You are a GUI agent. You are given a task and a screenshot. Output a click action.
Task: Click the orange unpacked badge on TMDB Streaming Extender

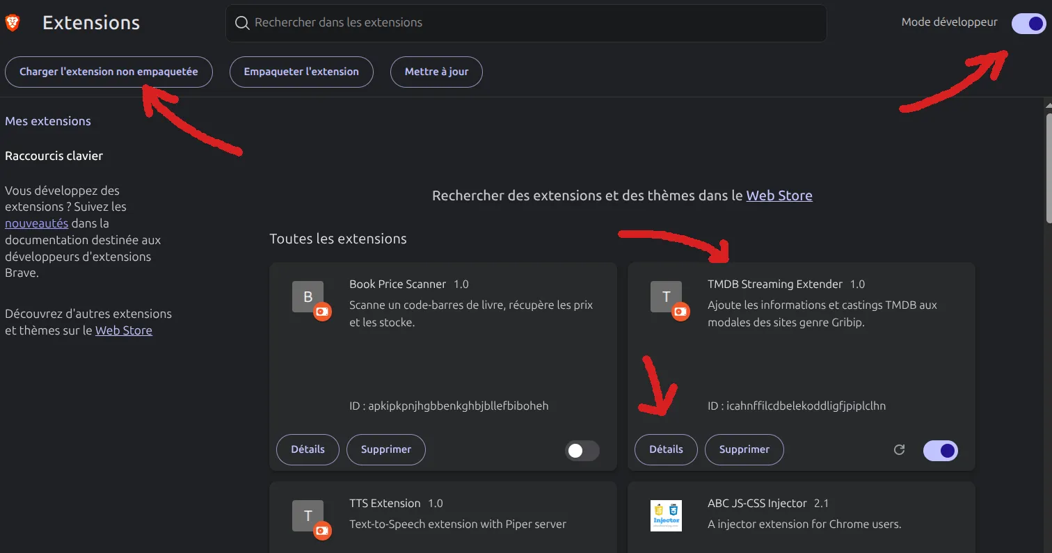click(680, 312)
